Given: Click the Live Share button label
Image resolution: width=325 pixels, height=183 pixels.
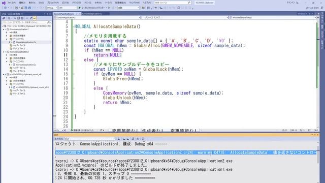Looking at the screenshot, I should (x=314, y=8).
